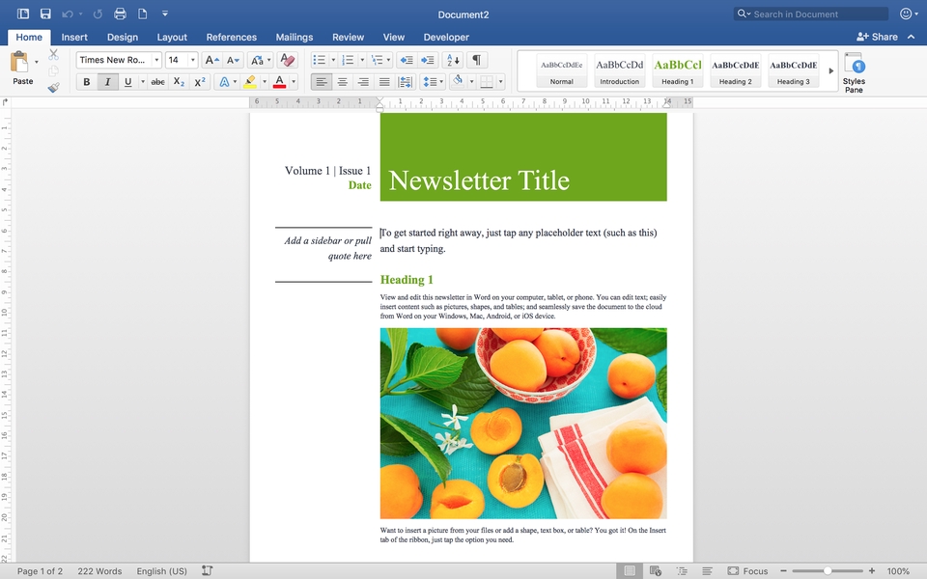Increase paragraph indent
The width and height of the screenshot is (927, 579).
tap(428, 60)
